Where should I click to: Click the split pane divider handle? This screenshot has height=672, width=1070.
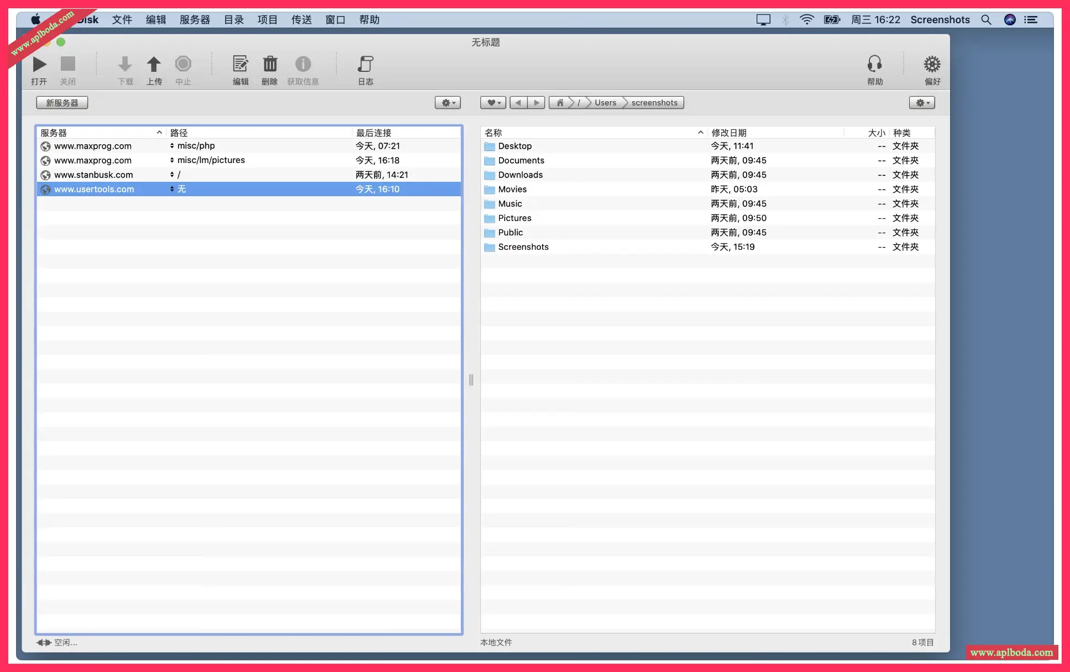tap(471, 380)
